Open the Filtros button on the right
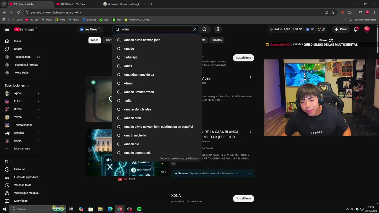The width and height of the screenshot is (379, 213). tap(326, 40)
